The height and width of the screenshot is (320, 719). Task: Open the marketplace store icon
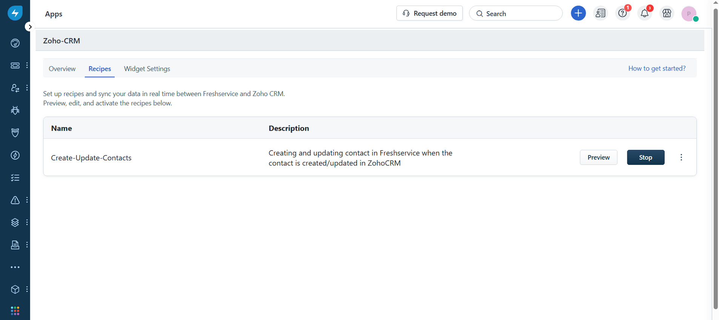coord(667,13)
